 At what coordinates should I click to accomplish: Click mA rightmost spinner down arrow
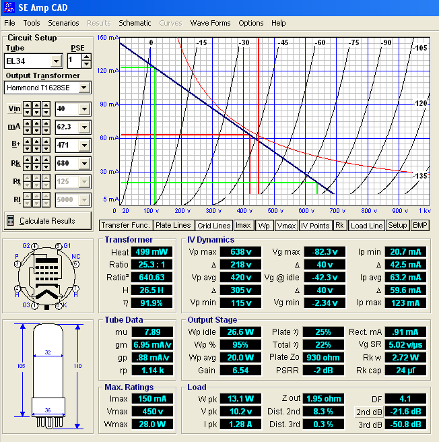point(46,131)
